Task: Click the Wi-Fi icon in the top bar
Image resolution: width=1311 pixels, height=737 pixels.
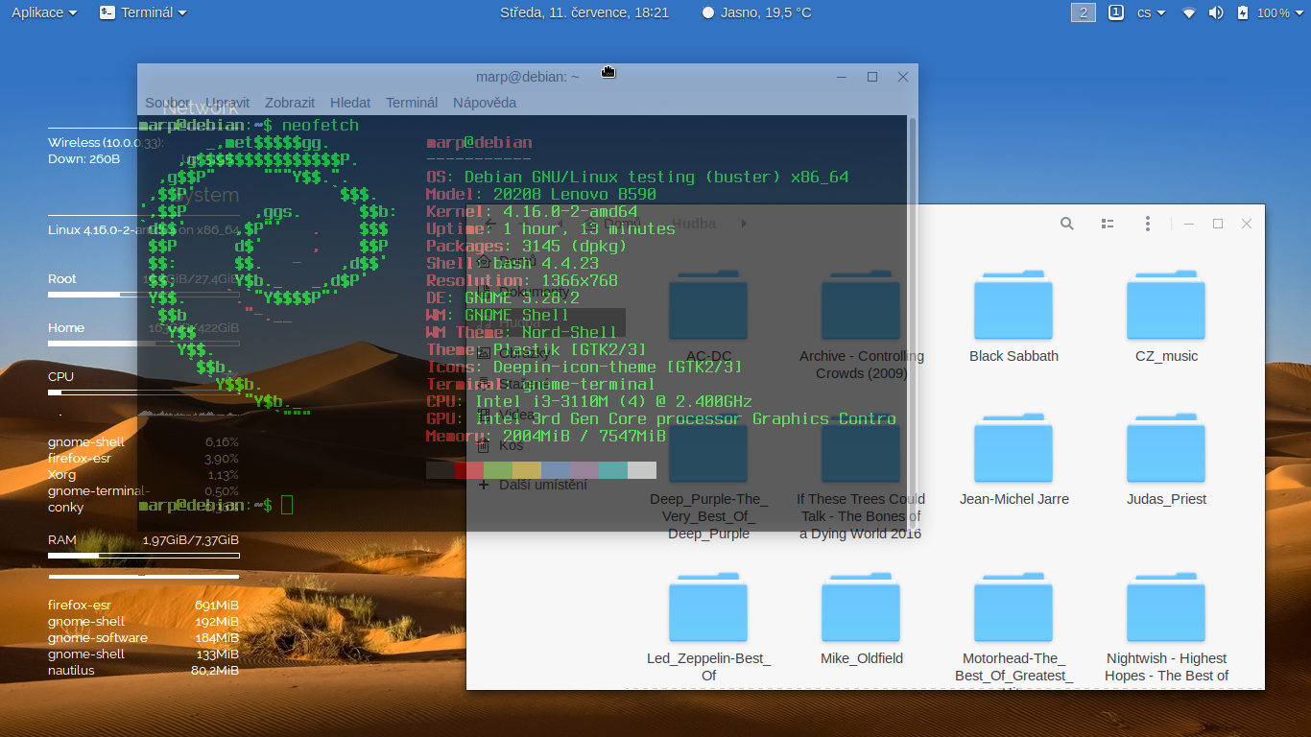Action: click(1189, 12)
